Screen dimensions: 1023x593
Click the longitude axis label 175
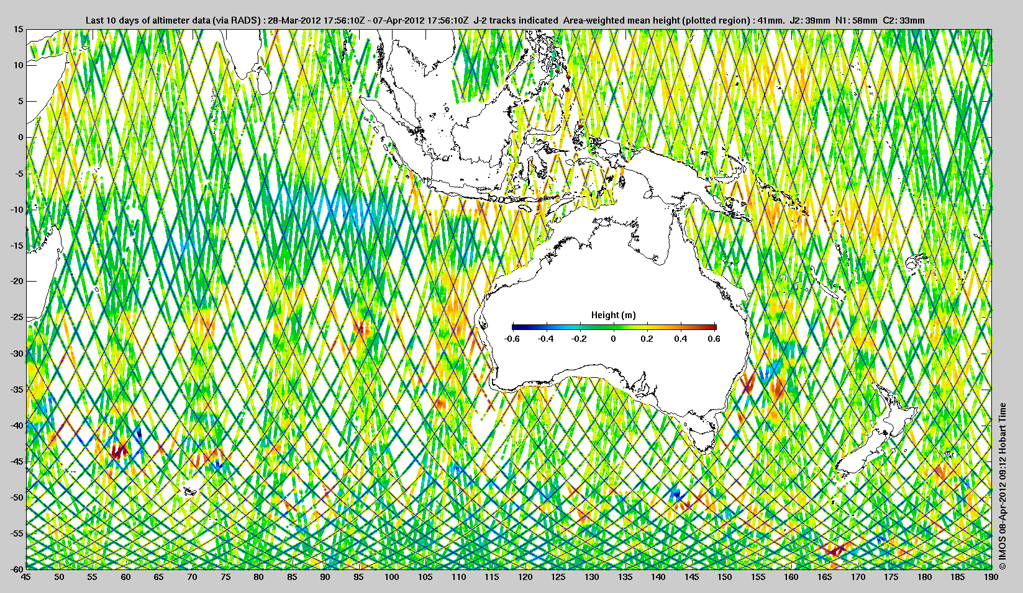tap(891, 577)
